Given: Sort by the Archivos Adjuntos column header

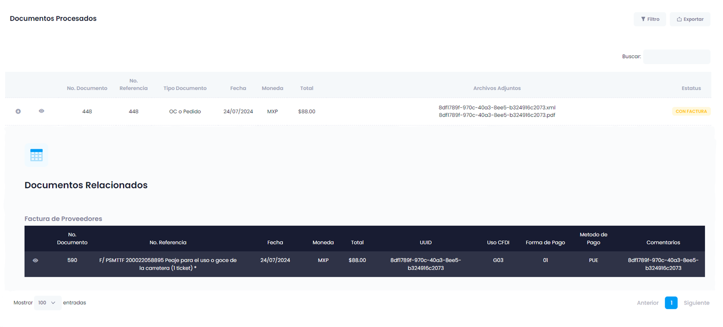Looking at the screenshot, I should click(497, 88).
